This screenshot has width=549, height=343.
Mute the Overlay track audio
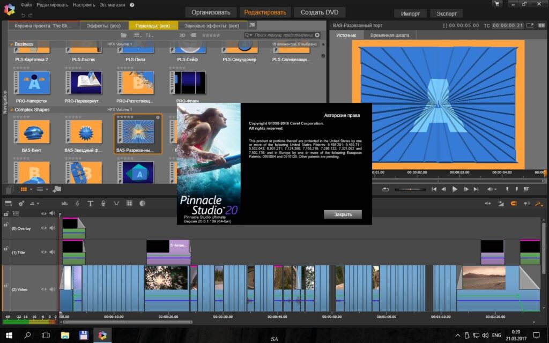point(52,228)
